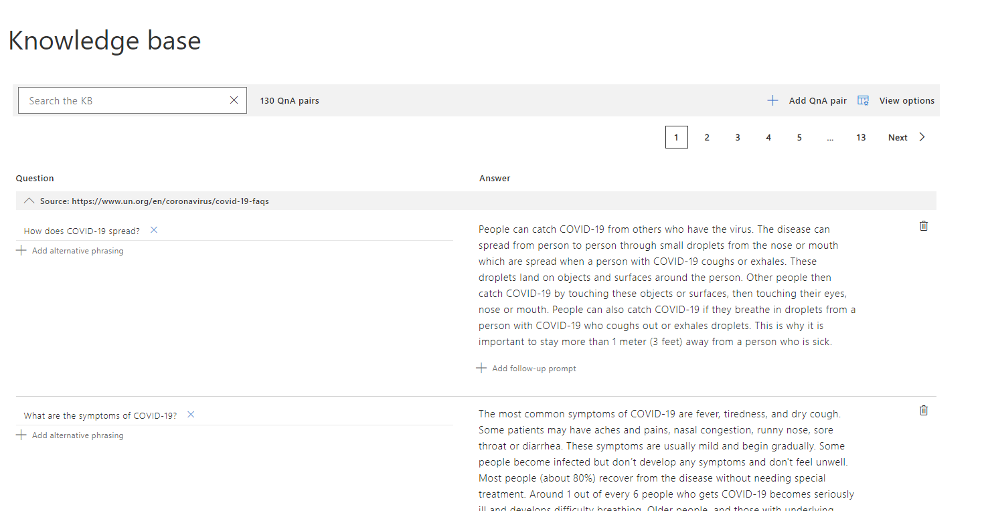Remove the question 'How does COVID-19 spread?'
Image resolution: width=984 pixels, height=511 pixels.
(x=153, y=229)
